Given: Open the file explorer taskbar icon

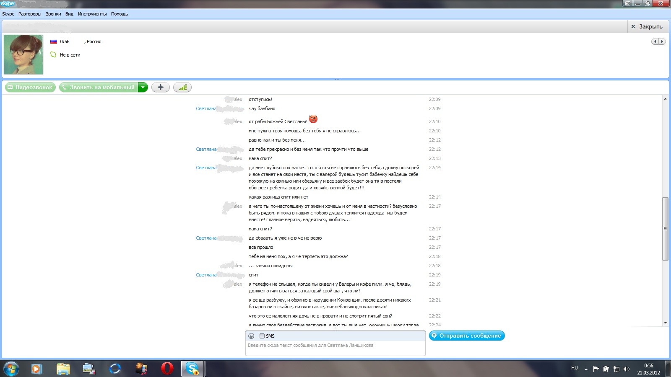Looking at the screenshot, I should [63, 369].
